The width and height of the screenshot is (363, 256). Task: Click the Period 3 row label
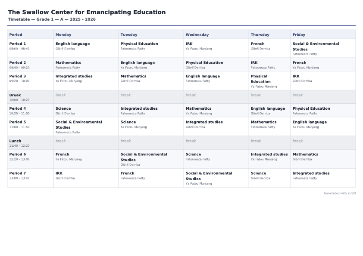[x=30, y=80]
